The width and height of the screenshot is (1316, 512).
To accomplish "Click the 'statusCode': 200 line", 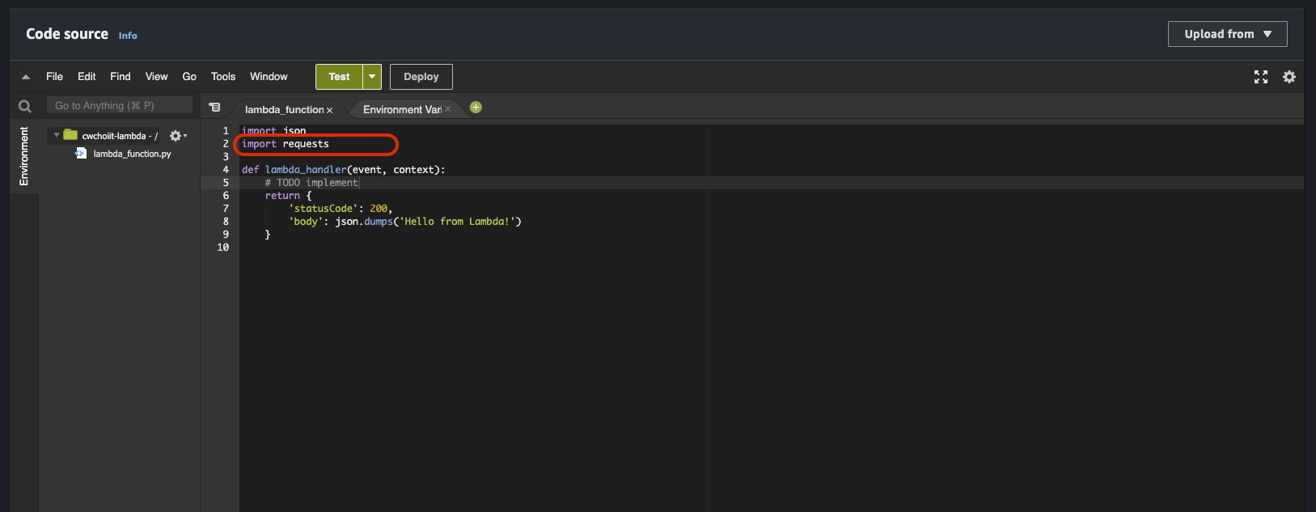I will 341,209.
